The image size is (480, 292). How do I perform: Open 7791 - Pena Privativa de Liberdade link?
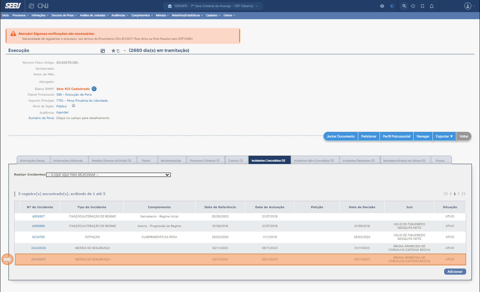pyautogui.click(x=82, y=101)
